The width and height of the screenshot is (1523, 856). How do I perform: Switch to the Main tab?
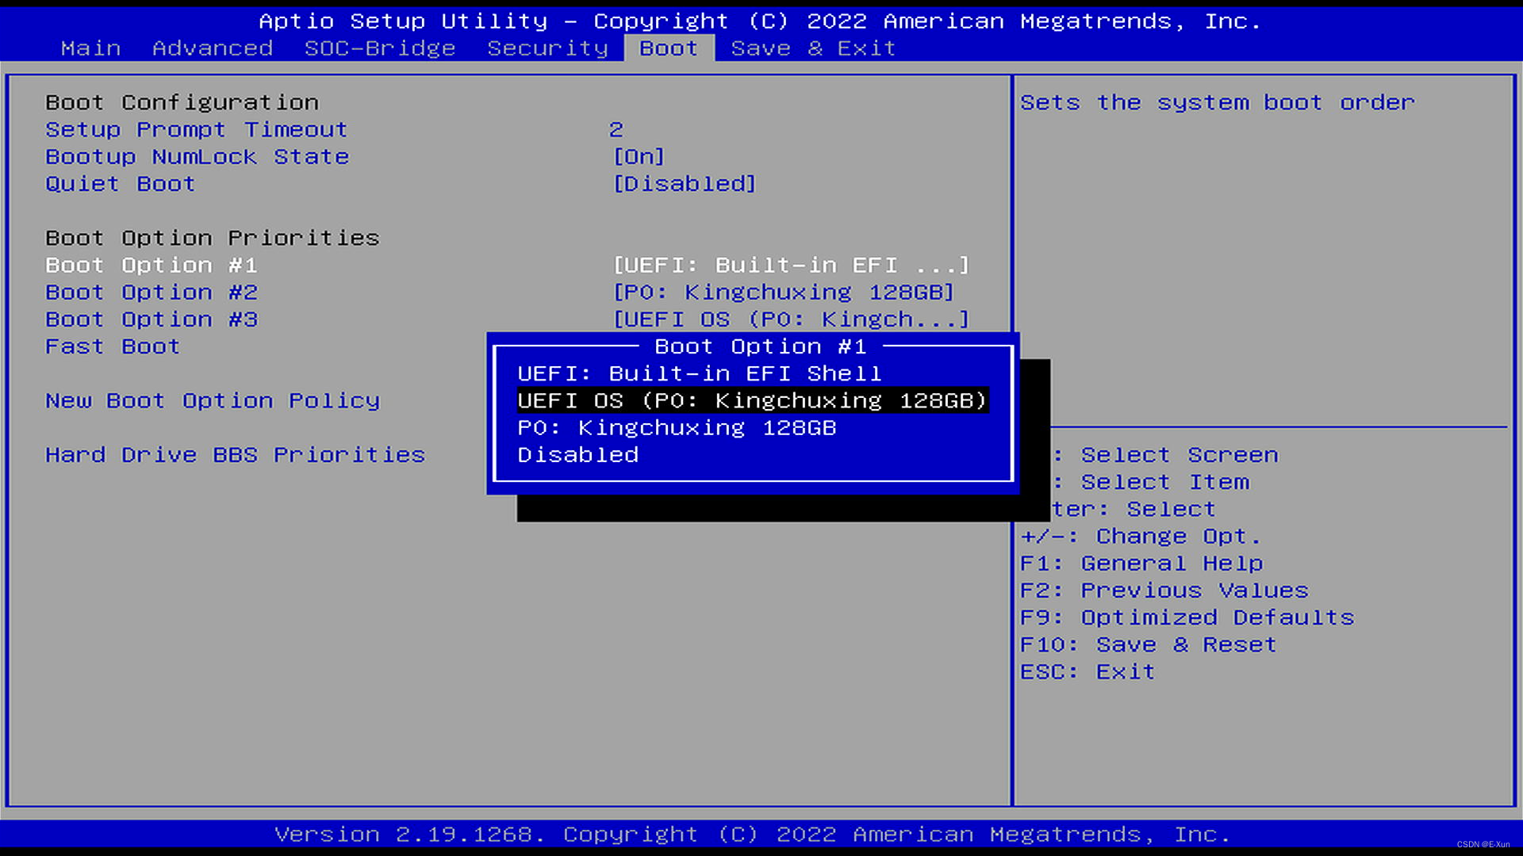coord(90,48)
